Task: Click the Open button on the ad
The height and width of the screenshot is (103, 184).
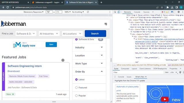Action: (x=51, y=44)
